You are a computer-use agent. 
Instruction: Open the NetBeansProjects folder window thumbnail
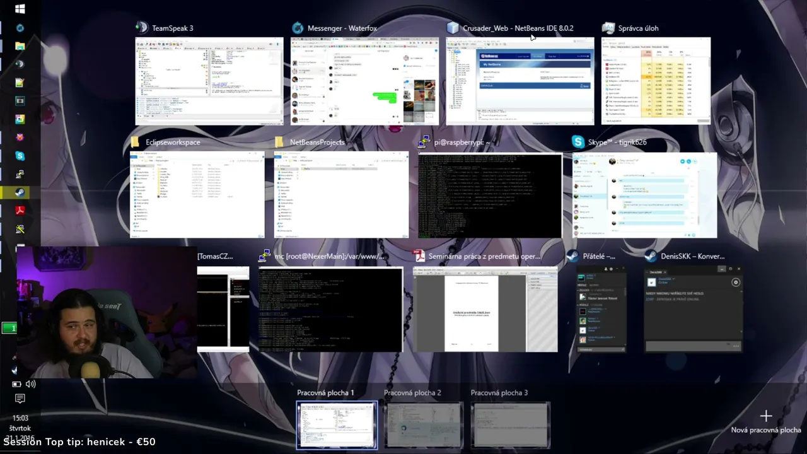[x=341, y=195]
